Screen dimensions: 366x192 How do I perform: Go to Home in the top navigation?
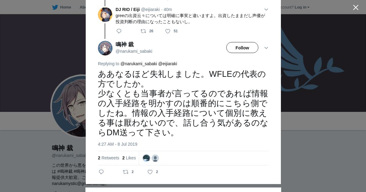point(66,7)
